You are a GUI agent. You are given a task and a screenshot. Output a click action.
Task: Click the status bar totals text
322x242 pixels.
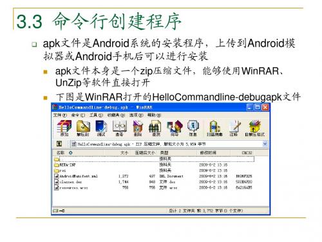pyautogui.click(x=205, y=210)
